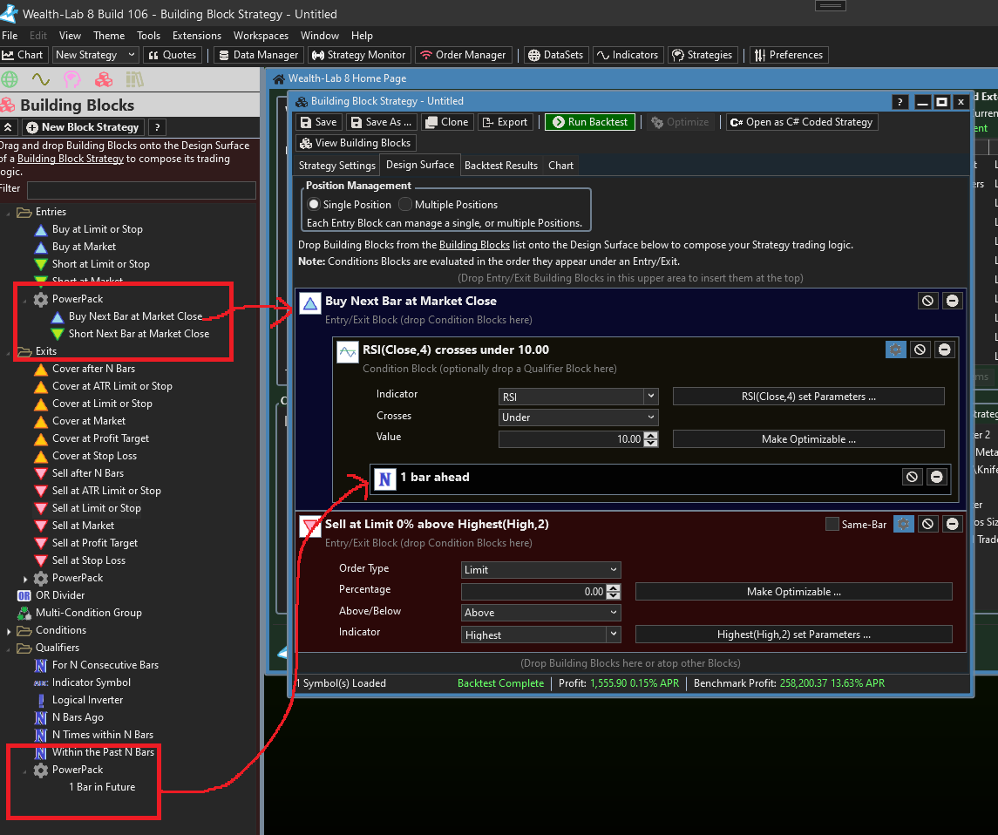The height and width of the screenshot is (835, 998).
Task: Decrement the Percentage stepper
Action: (x=613, y=595)
